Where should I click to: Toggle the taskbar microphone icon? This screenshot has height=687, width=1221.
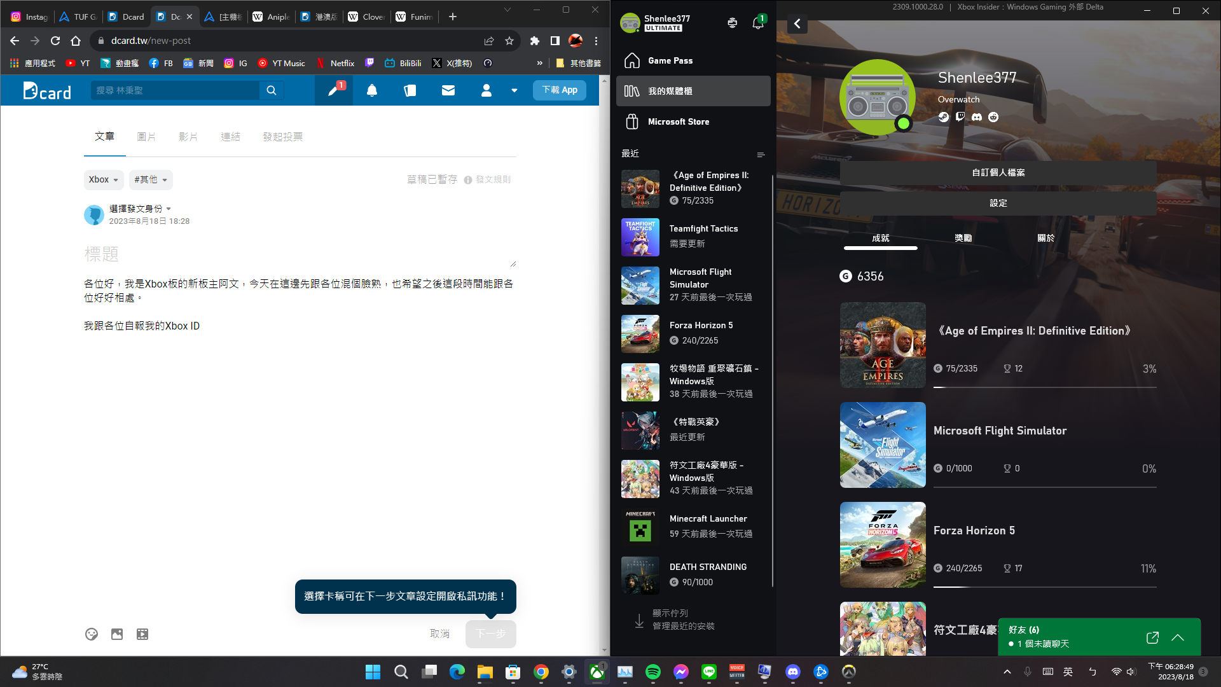click(x=1028, y=672)
